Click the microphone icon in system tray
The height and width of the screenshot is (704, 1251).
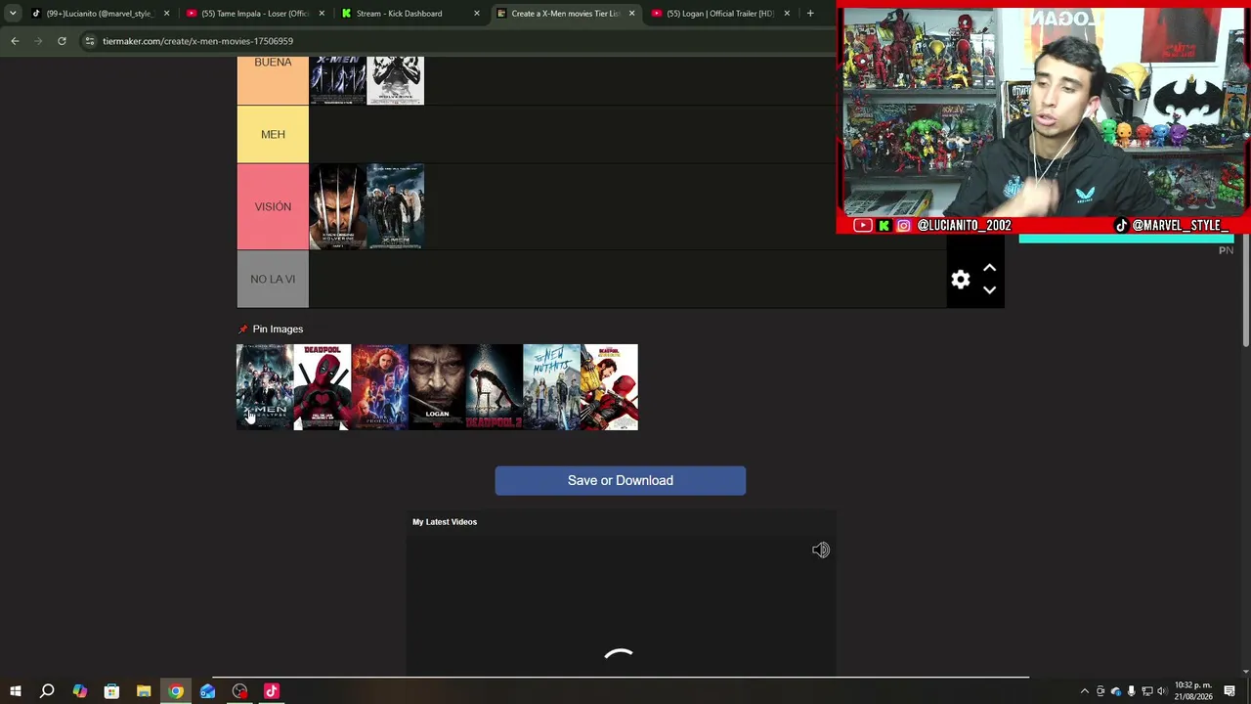click(x=1132, y=691)
